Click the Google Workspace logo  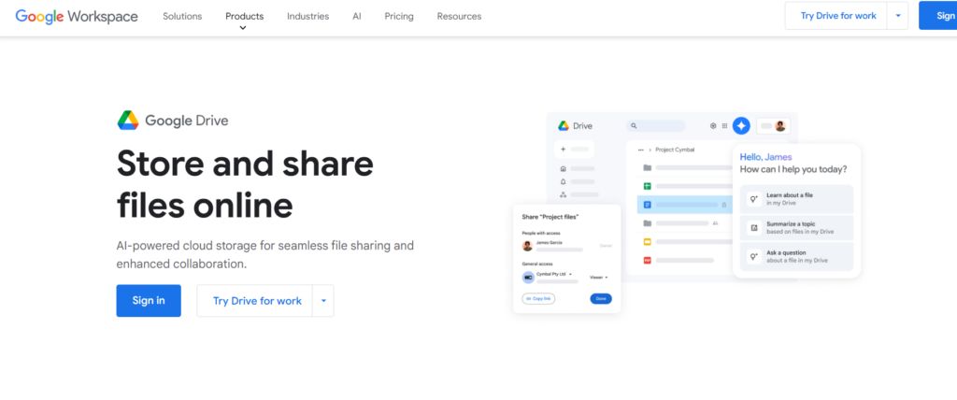click(x=77, y=17)
